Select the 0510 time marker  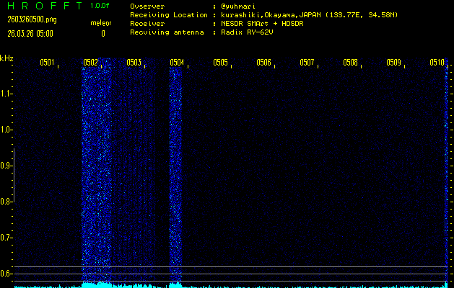click(436, 63)
